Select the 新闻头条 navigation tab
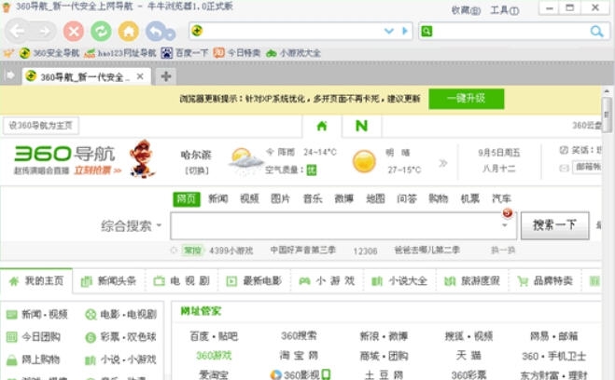The image size is (615, 380). (x=108, y=281)
